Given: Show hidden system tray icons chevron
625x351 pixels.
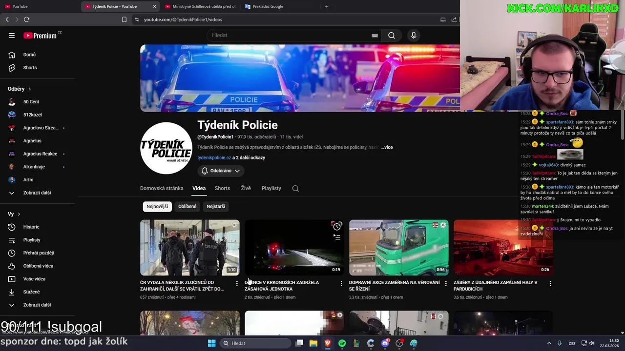Looking at the screenshot, I should pyautogui.click(x=549, y=343).
